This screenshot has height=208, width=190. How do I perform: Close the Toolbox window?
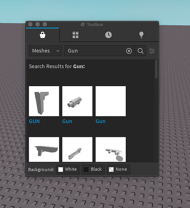[x=30, y=25]
